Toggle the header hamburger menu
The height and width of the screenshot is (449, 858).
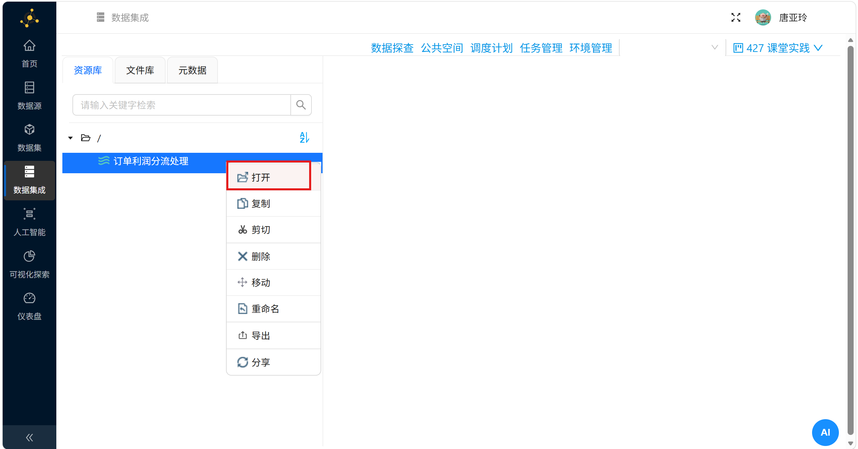100,17
